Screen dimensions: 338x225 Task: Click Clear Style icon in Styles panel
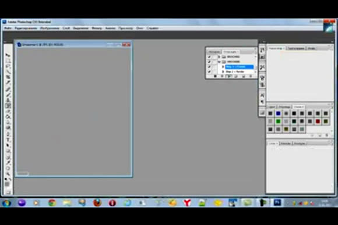[x=312, y=135]
